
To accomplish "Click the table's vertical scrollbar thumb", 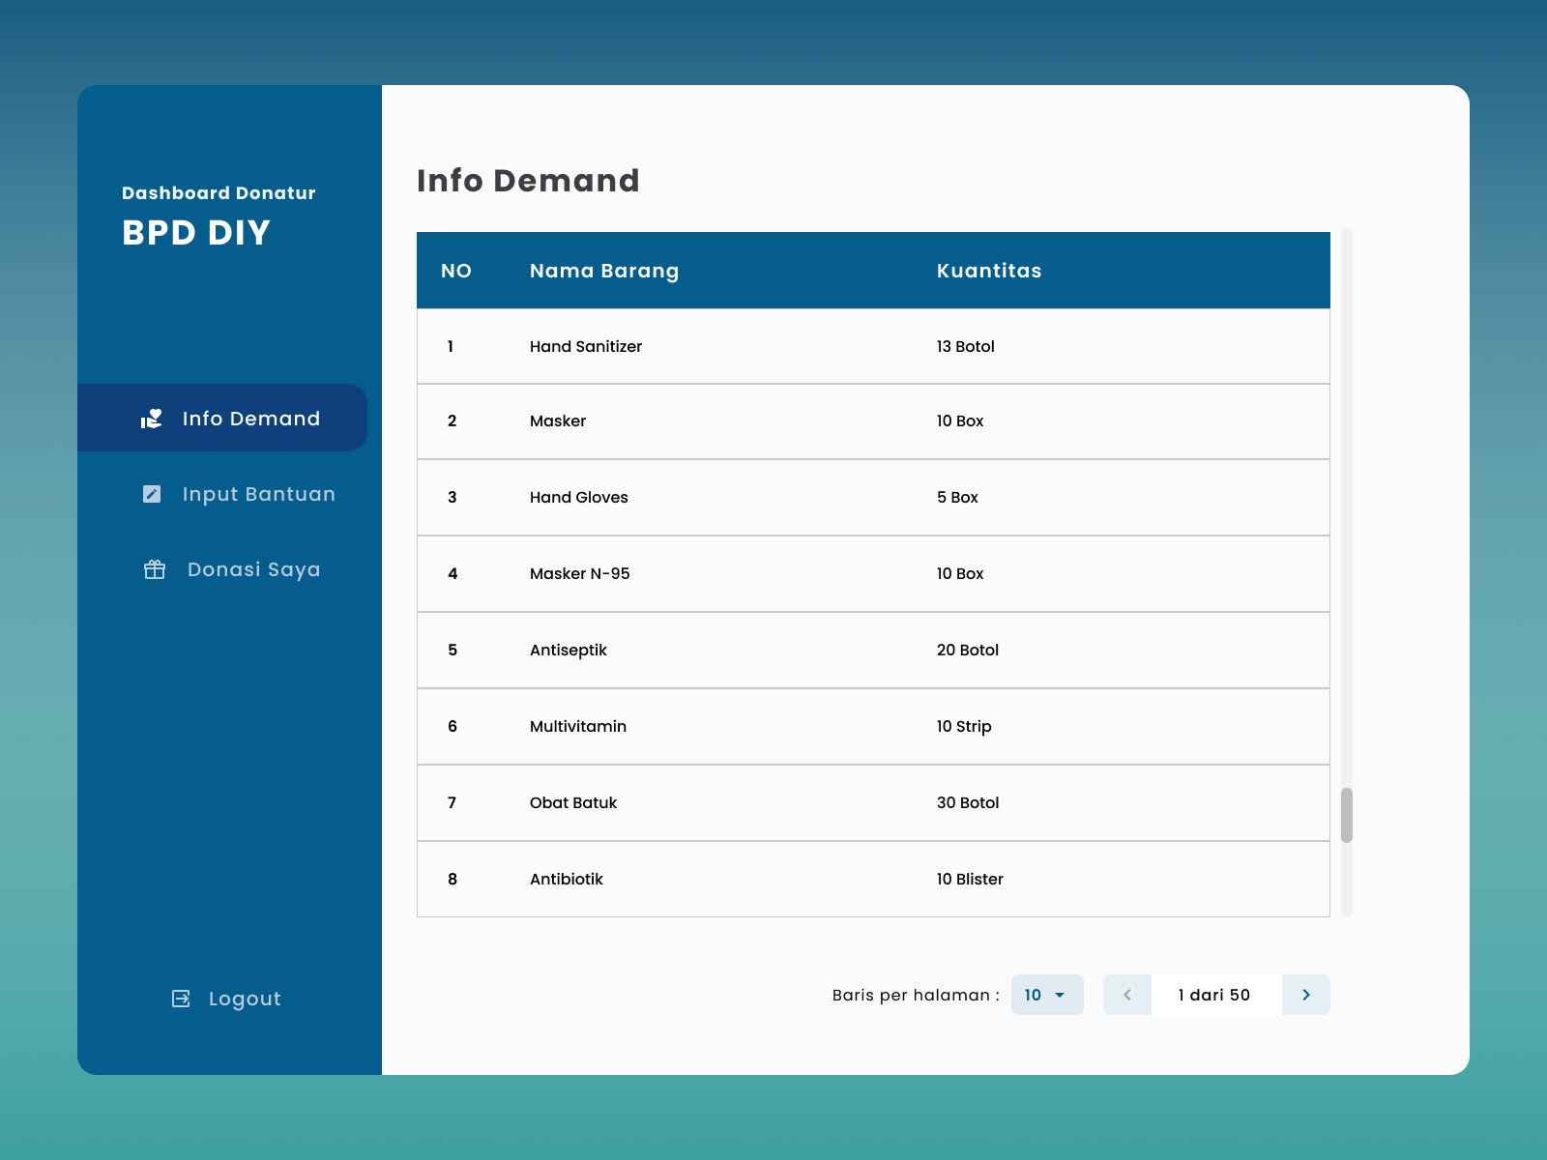I will coord(1346,815).
